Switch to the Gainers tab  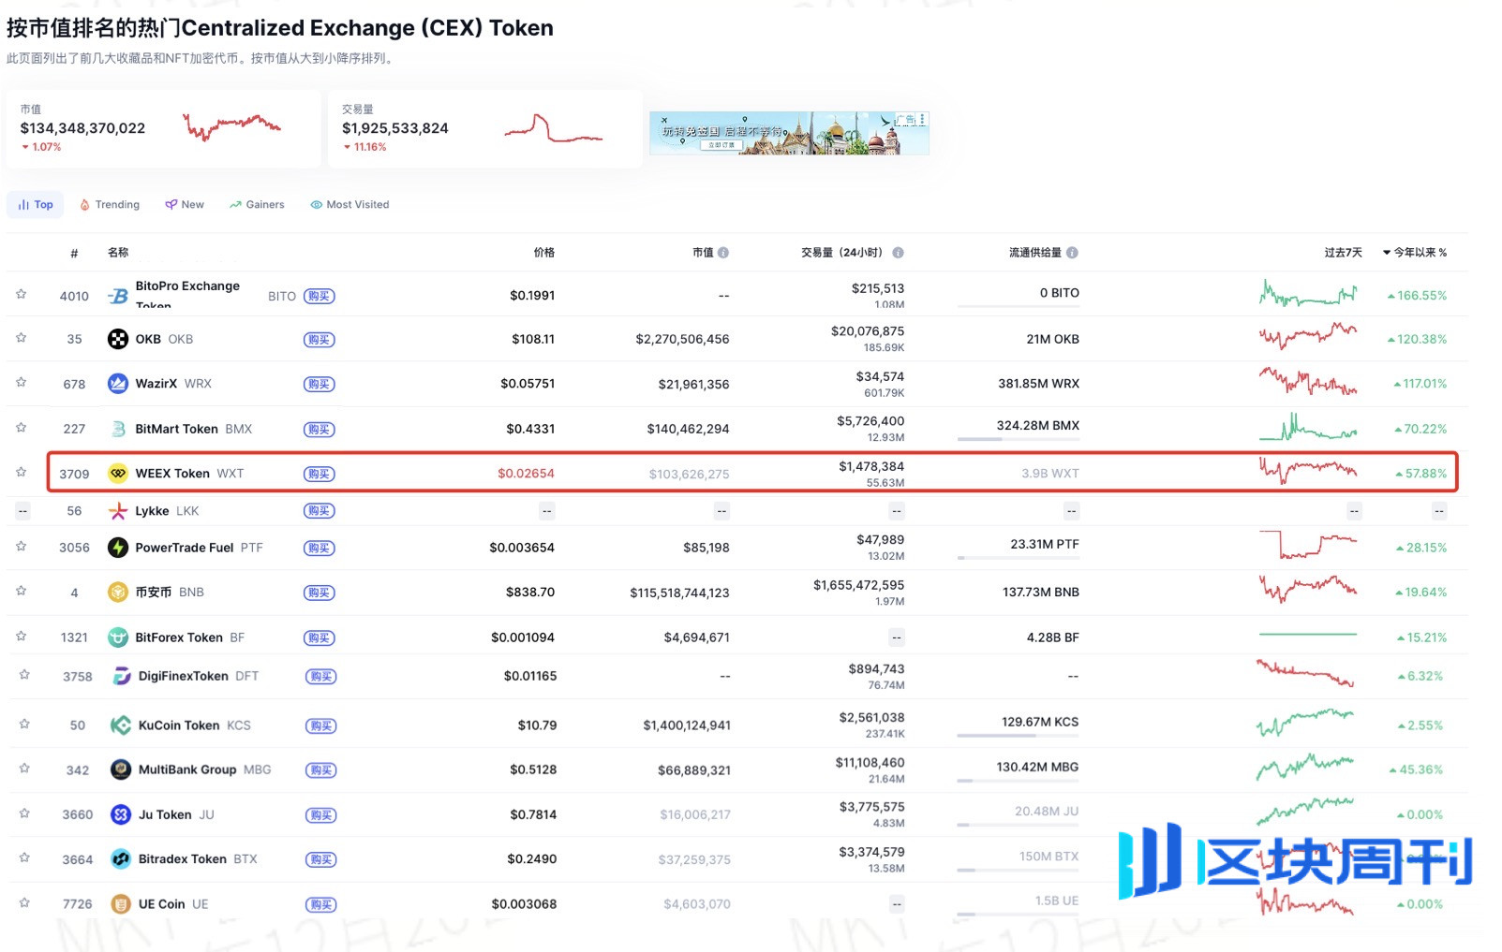click(x=256, y=204)
